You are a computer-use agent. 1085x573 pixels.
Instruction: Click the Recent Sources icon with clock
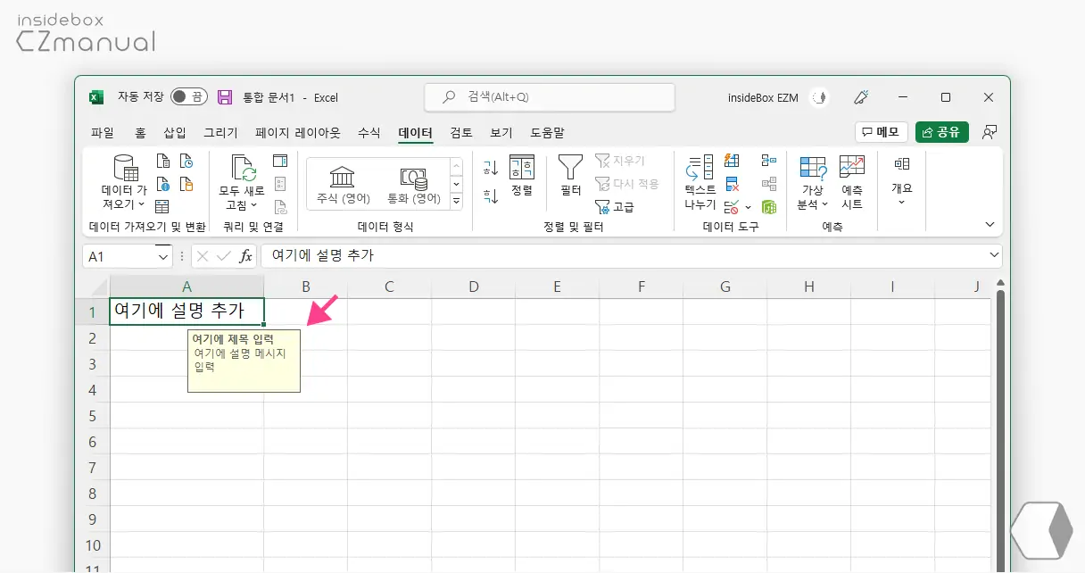[x=186, y=161]
